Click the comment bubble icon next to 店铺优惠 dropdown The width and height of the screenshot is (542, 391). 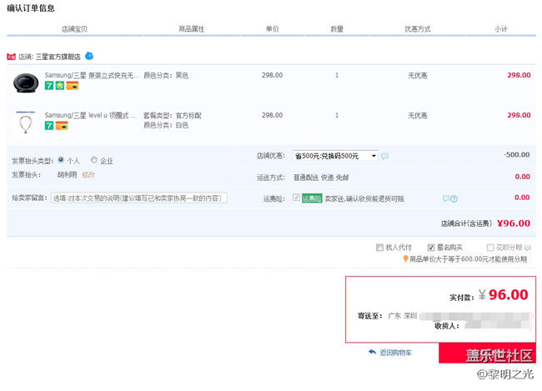coord(384,156)
